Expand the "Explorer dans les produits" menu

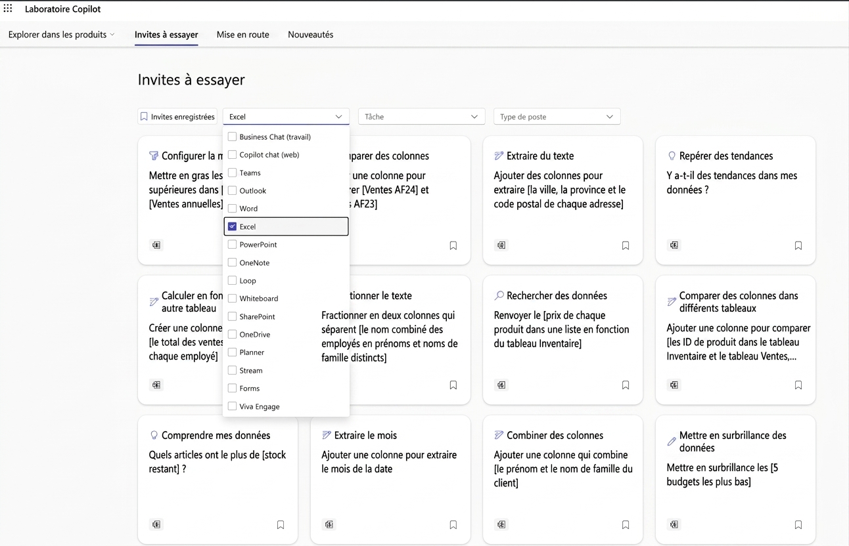coord(62,35)
